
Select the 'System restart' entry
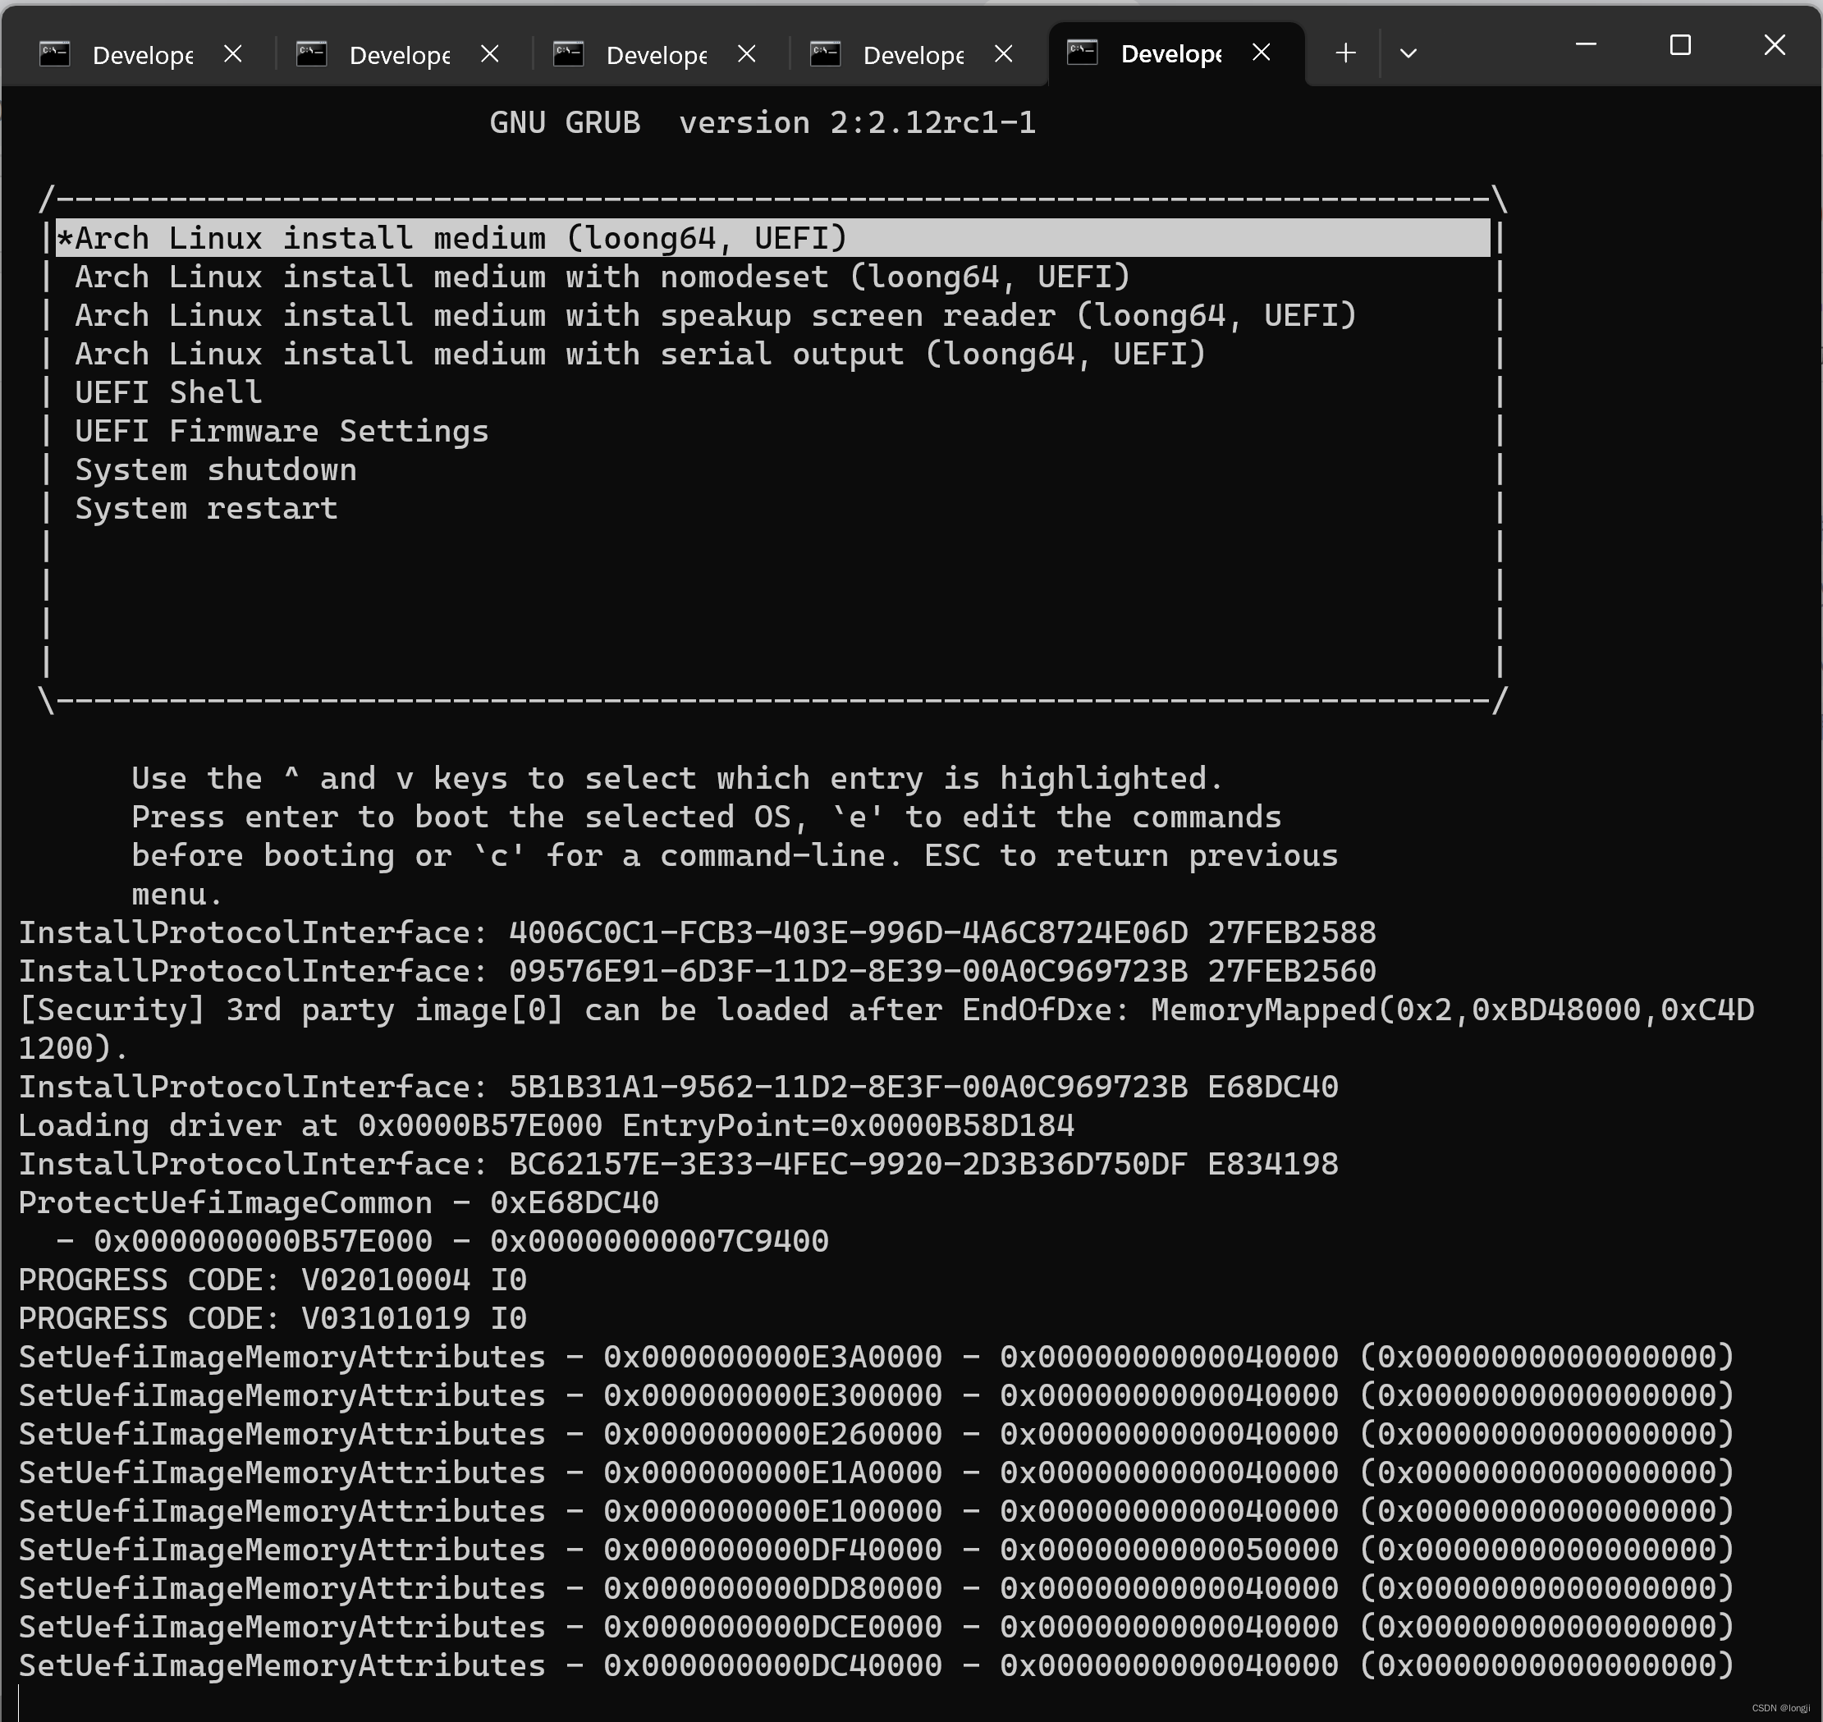coord(207,509)
